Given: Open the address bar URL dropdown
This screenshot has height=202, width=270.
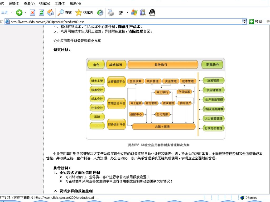Looking at the screenshot, I should [x=244, y=22].
